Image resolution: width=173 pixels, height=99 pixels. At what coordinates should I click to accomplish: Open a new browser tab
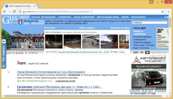pyautogui.click(x=41, y=6)
